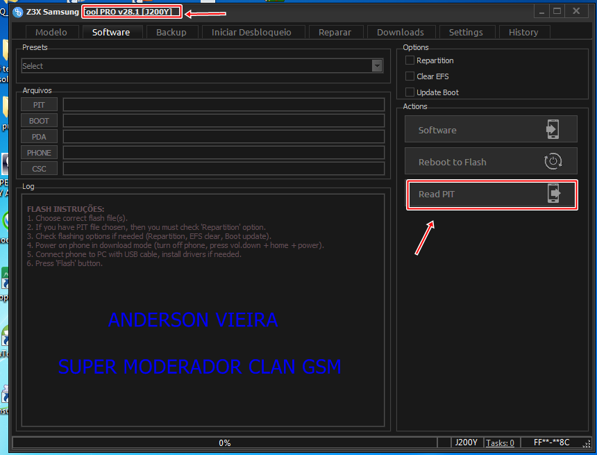597x455 pixels.
Task: Click the BOOT file path field
Action: coord(224,120)
